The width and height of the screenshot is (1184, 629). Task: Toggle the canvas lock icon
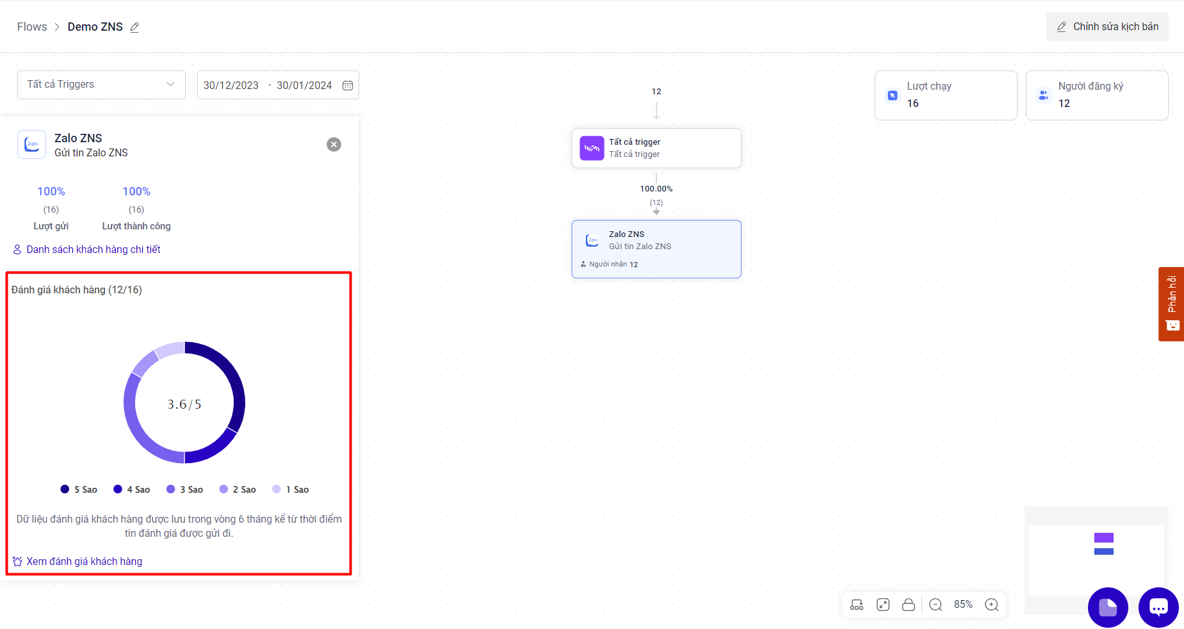coord(909,605)
